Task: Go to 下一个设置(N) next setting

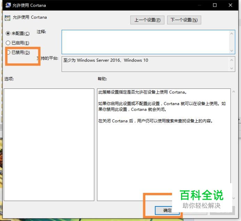Action: tap(184, 20)
